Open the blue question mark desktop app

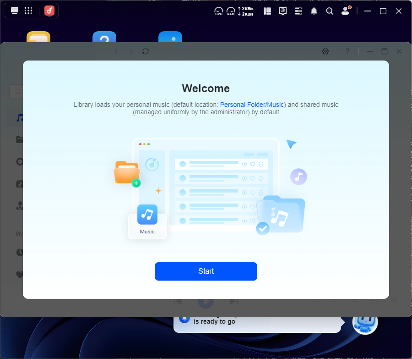pos(104,38)
